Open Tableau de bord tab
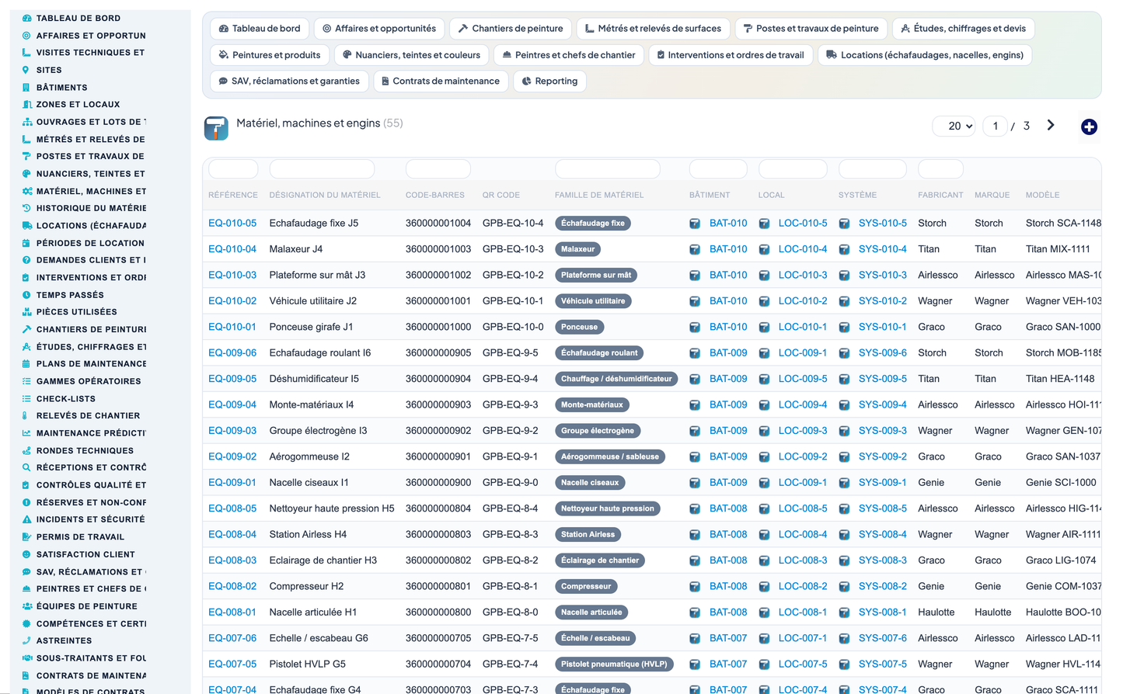The width and height of the screenshot is (1123, 694). pyautogui.click(x=260, y=29)
